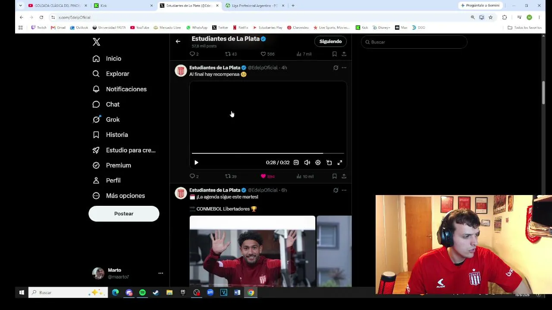Open Notificaciones in the sidebar
The height and width of the screenshot is (310, 552).
[120, 89]
